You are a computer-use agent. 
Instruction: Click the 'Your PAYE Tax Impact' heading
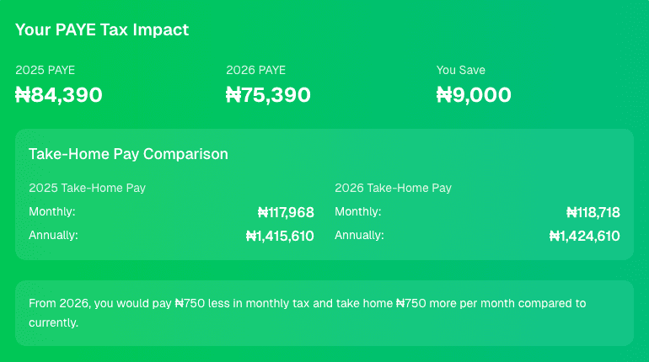click(102, 29)
